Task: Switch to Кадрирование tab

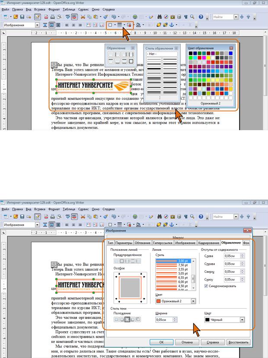Action: [x=209, y=243]
